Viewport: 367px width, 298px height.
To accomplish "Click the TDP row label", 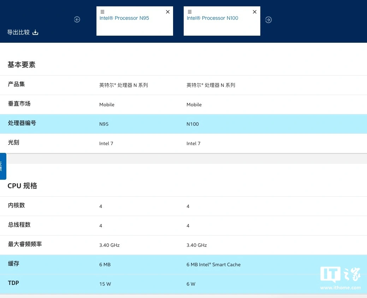I will click(13, 283).
